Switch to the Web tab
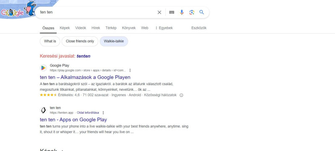 (x=144, y=28)
